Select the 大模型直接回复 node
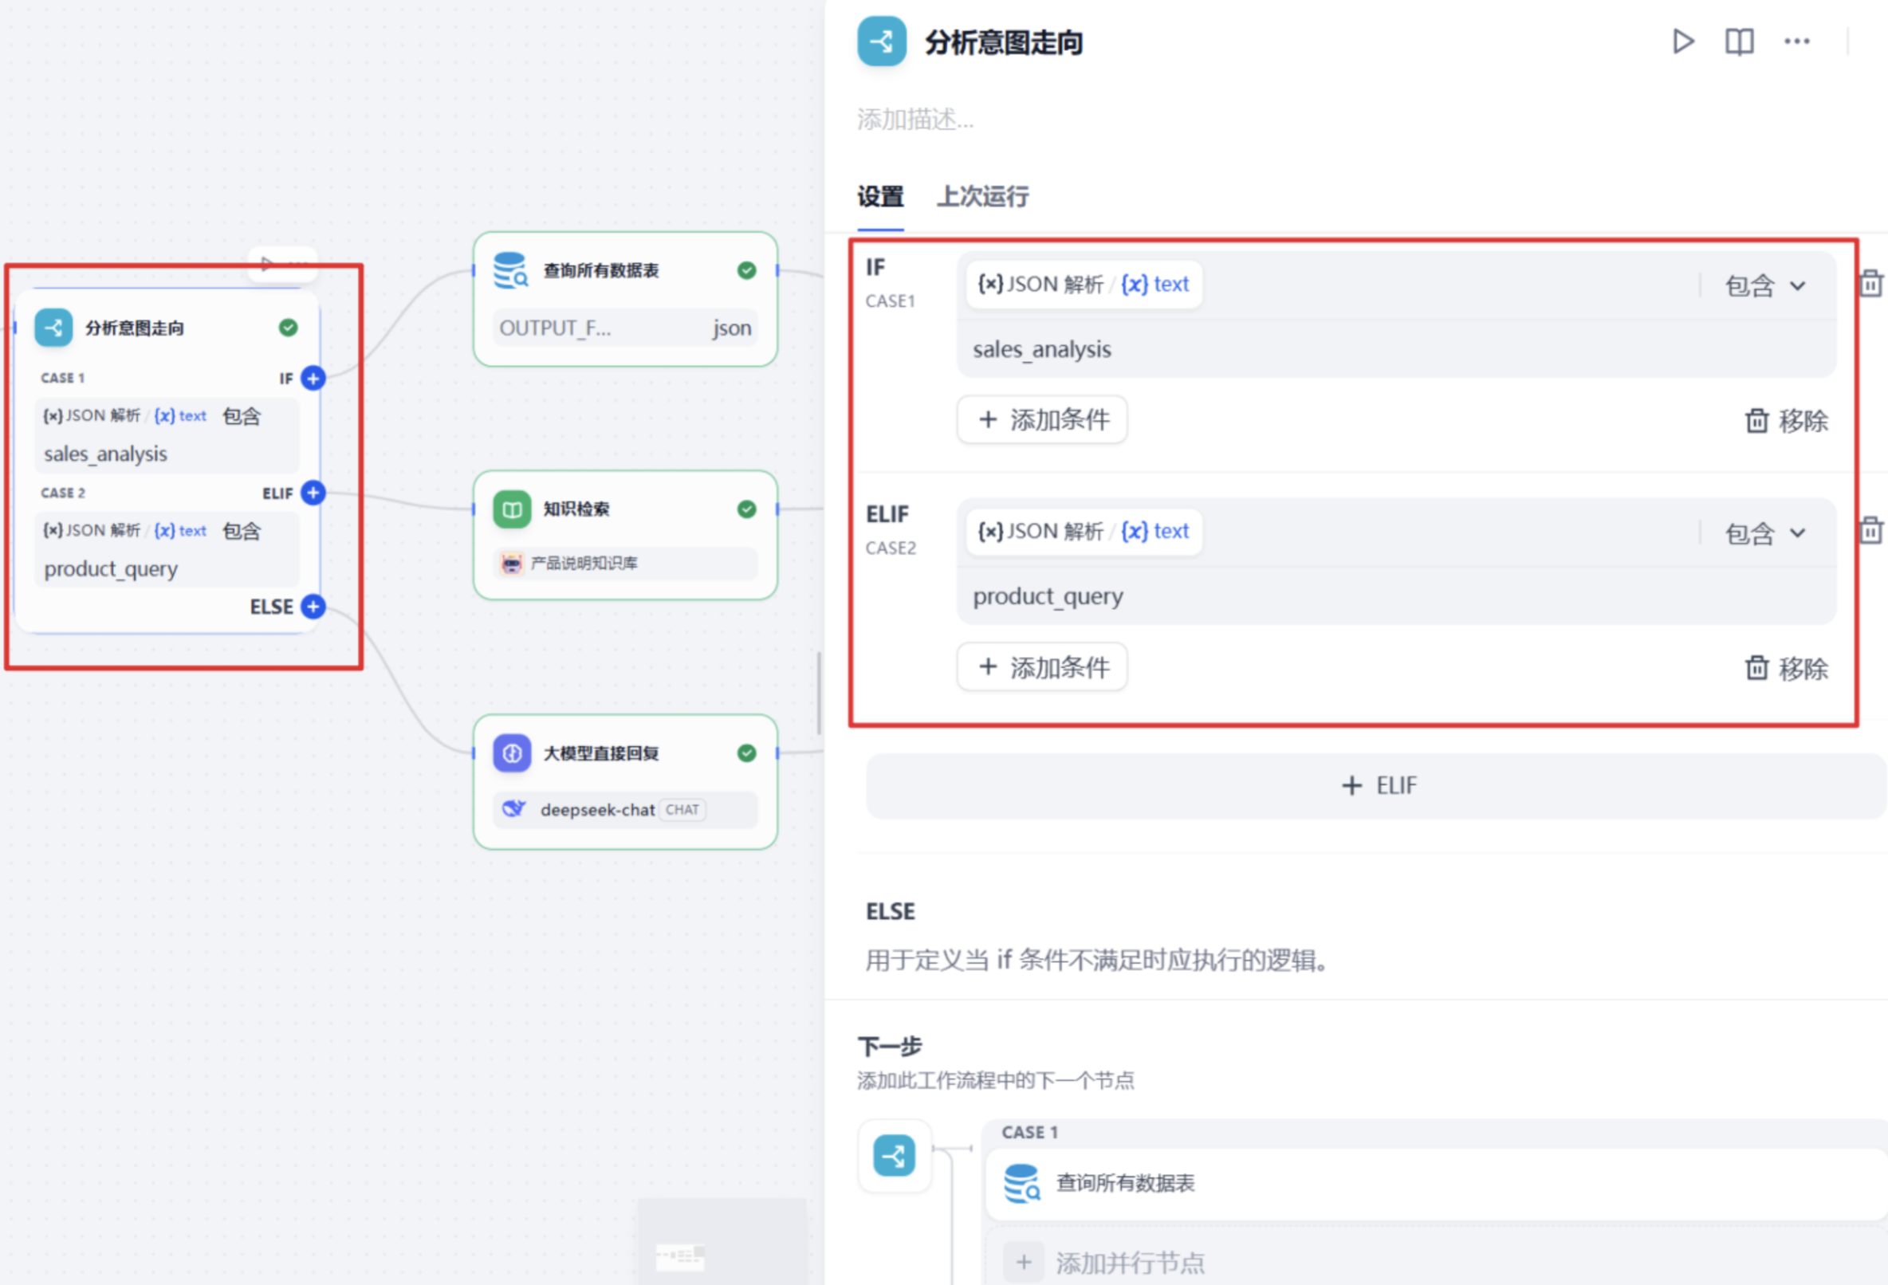This screenshot has height=1285, width=1888. point(625,782)
